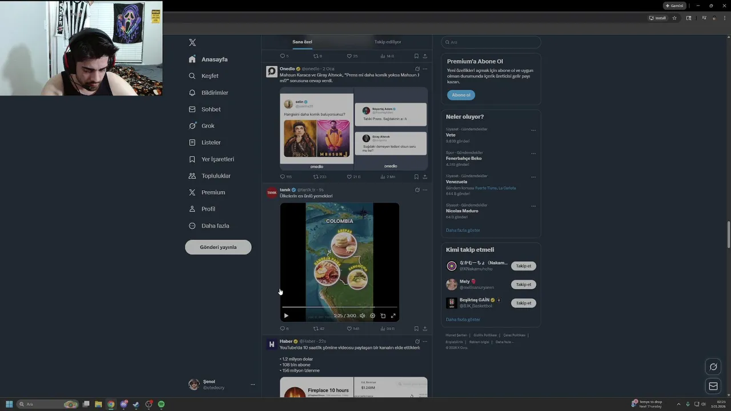Open more options for Nicolas Maduro trend
Viewport: 731px width, 411px height.
533,206
